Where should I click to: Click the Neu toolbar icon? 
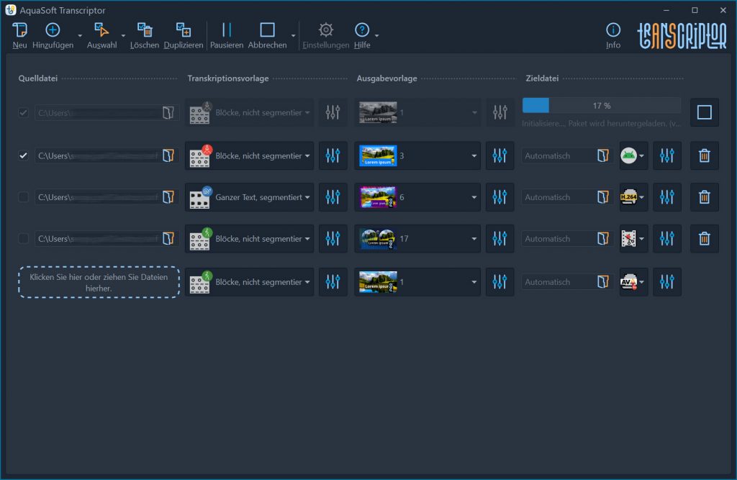tap(19, 31)
